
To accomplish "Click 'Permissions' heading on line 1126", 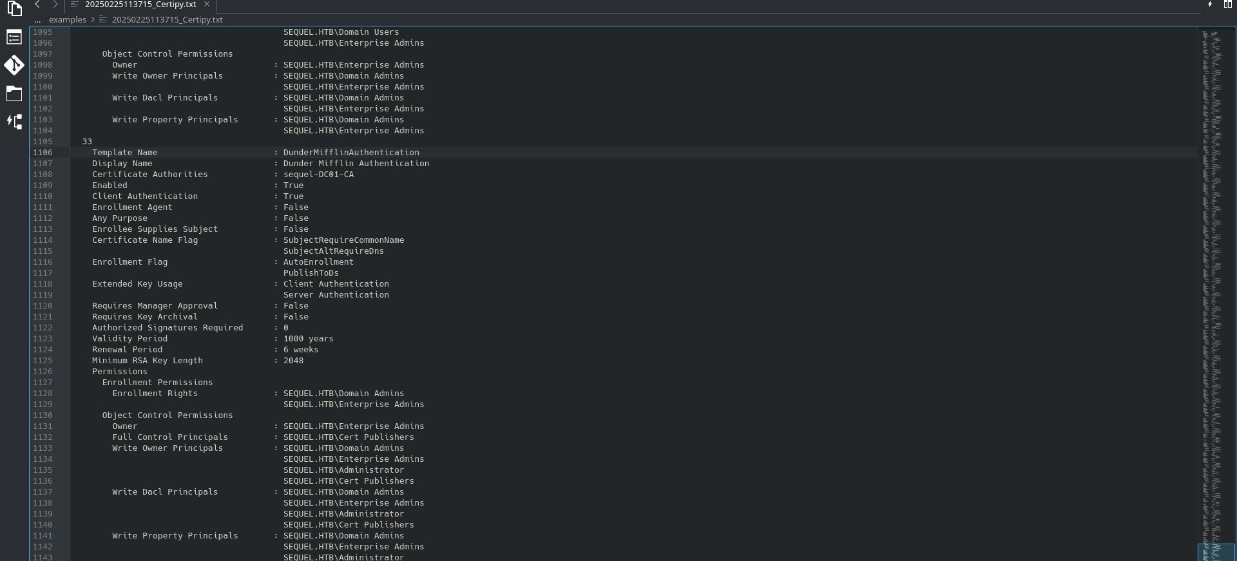I will pos(120,372).
